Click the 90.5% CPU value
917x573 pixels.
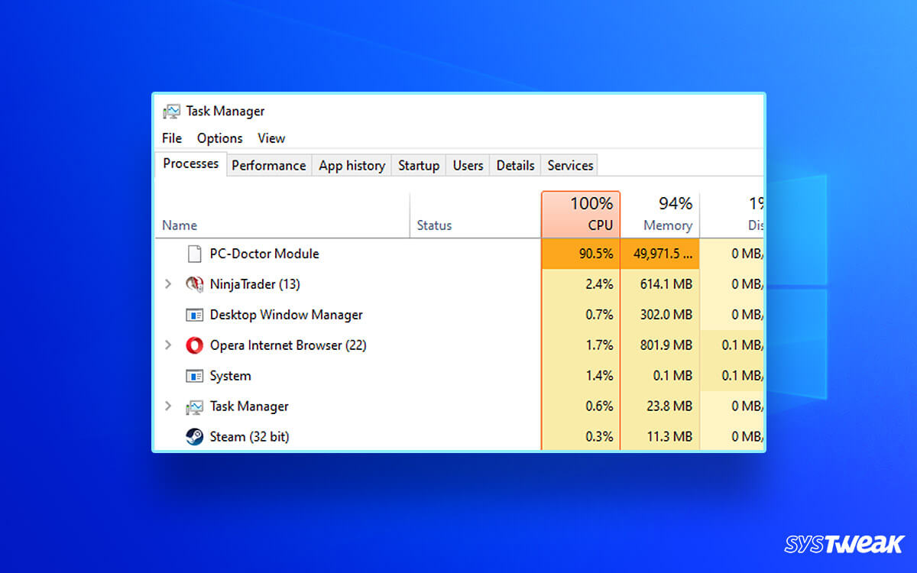click(x=596, y=254)
